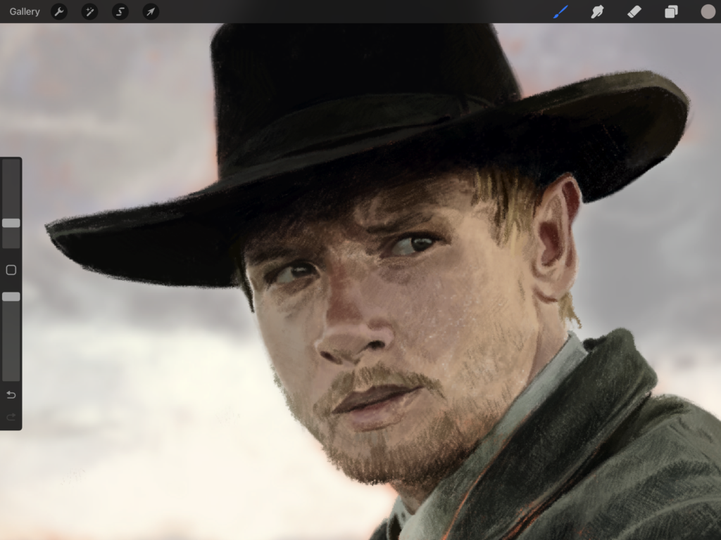Tap the Undo arrow in sidebar
Screen dimensions: 721x540
pos(11,395)
